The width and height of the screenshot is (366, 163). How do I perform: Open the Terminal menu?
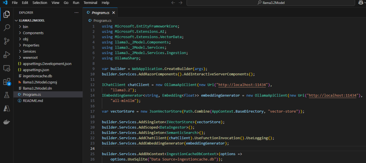[x=90, y=3]
